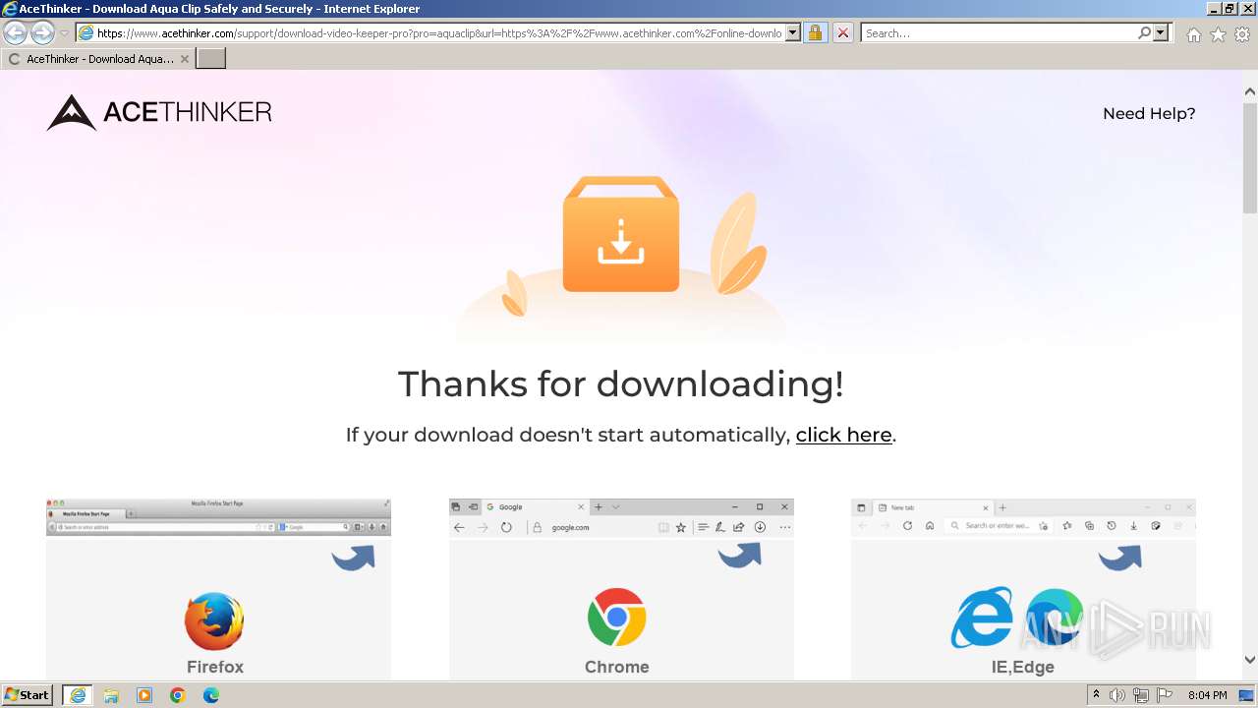
Task: Click the network tray icon
Action: [1141, 695]
